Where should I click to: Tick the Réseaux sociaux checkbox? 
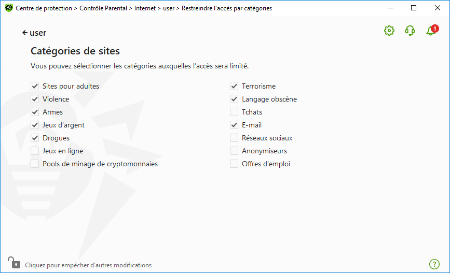234,138
